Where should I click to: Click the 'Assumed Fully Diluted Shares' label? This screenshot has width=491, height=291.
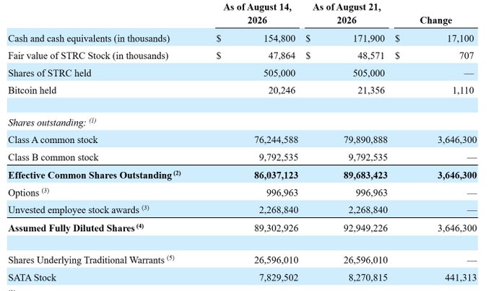point(71,228)
